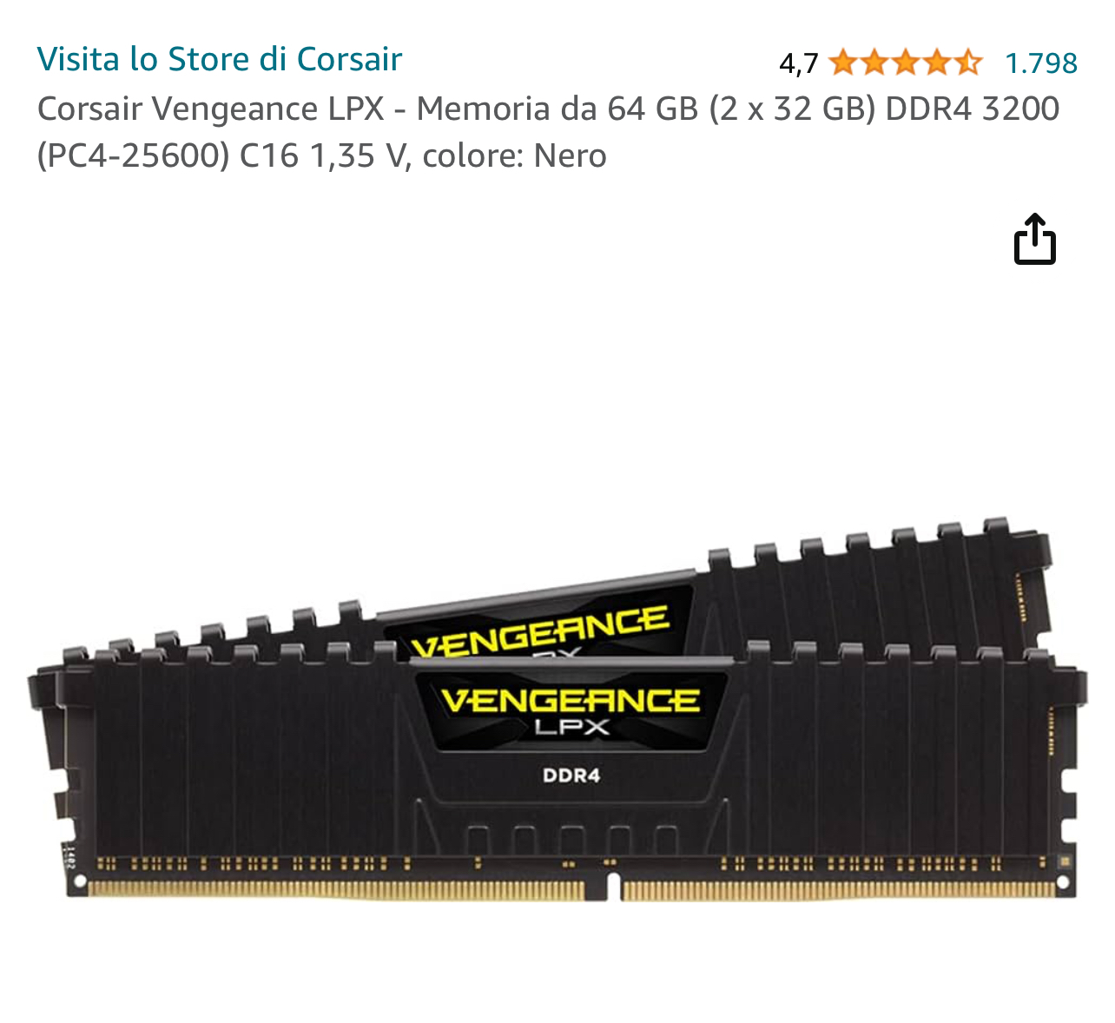Select the 4,7 rating score text
Viewport: 1115px width, 1023px height.
pyautogui.click(x=799, y=63)
